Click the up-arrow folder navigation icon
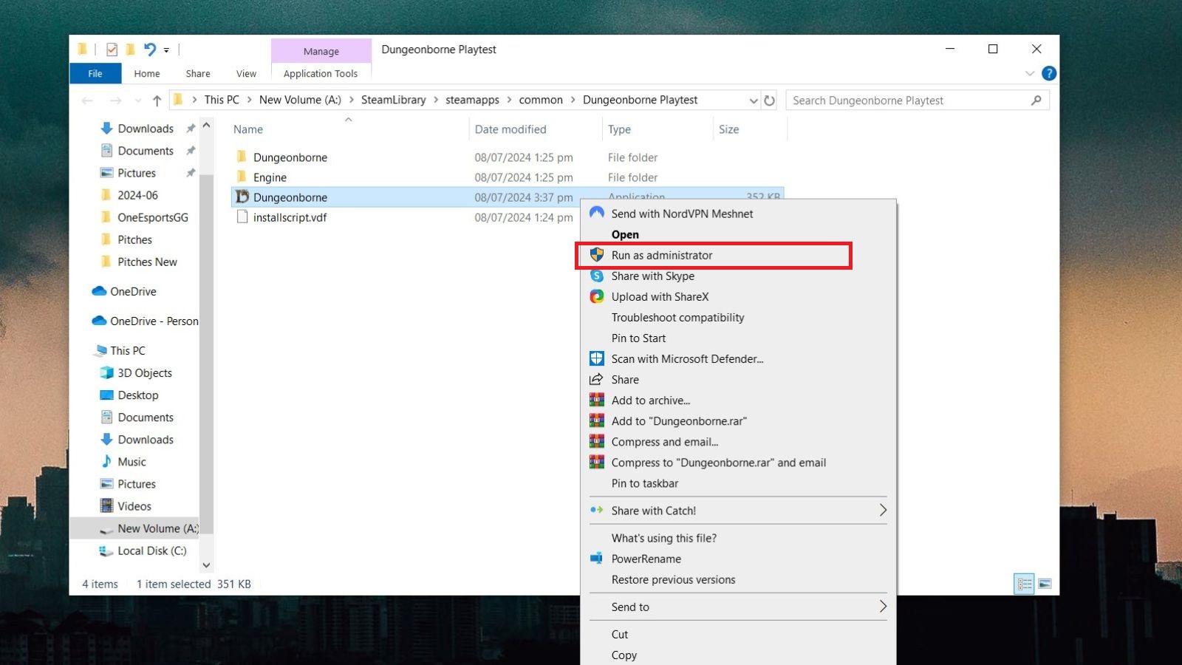The height and width of the screenshot is (665, 1182). [x=157, y=100]
